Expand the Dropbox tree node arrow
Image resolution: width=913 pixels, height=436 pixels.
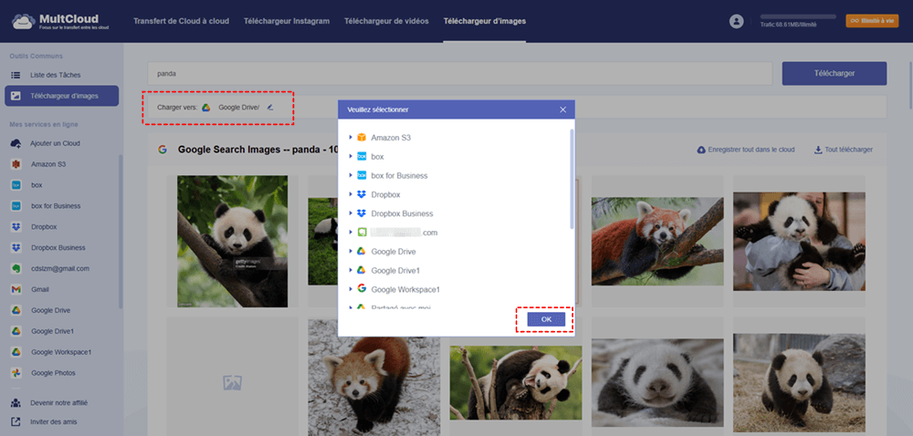point(351,195)
